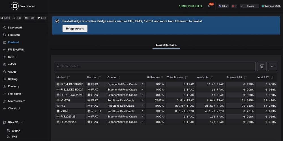Click the Mint/Redeem sidebar icon
Image resolution: width=283 pixels, height=141 pixels.
click(x=5, y=101)
